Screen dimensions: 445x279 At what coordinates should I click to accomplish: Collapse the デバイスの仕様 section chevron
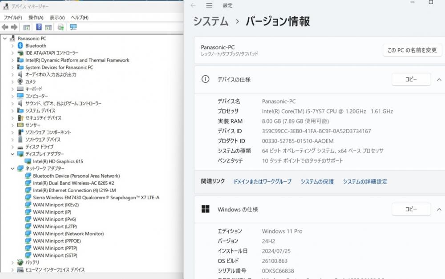[x=439, y=80]
